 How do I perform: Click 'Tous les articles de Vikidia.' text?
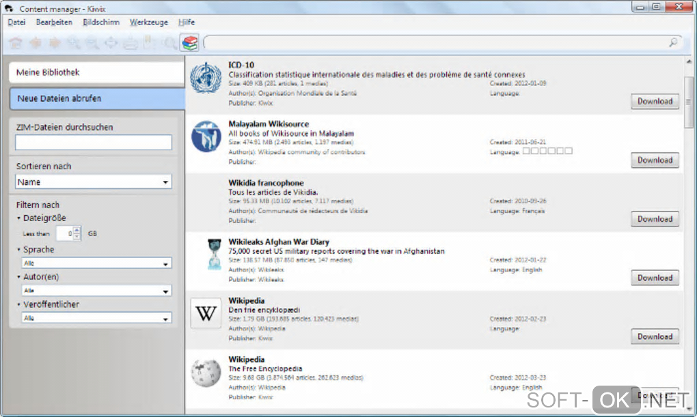pos(273,192)
